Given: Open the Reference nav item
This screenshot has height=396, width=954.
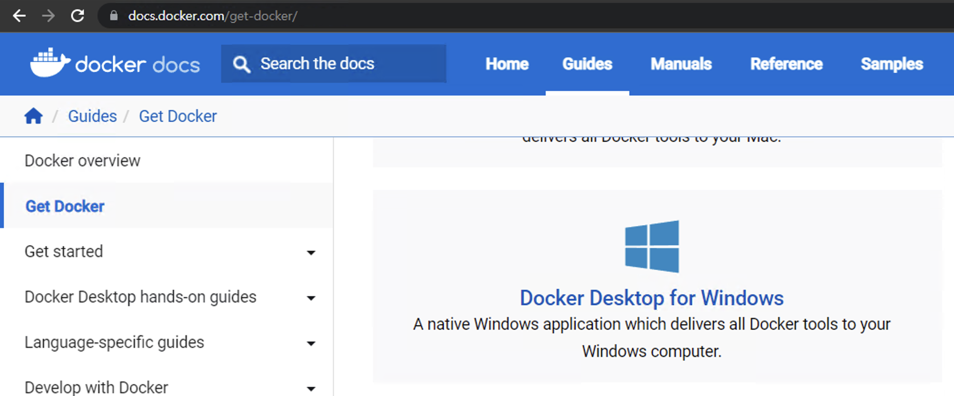Looking at the screenshot, I should tap(786, 64).
